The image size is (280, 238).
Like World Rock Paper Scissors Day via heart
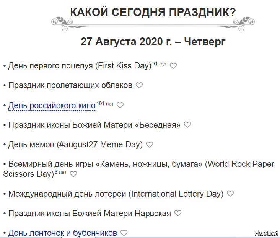73,174
